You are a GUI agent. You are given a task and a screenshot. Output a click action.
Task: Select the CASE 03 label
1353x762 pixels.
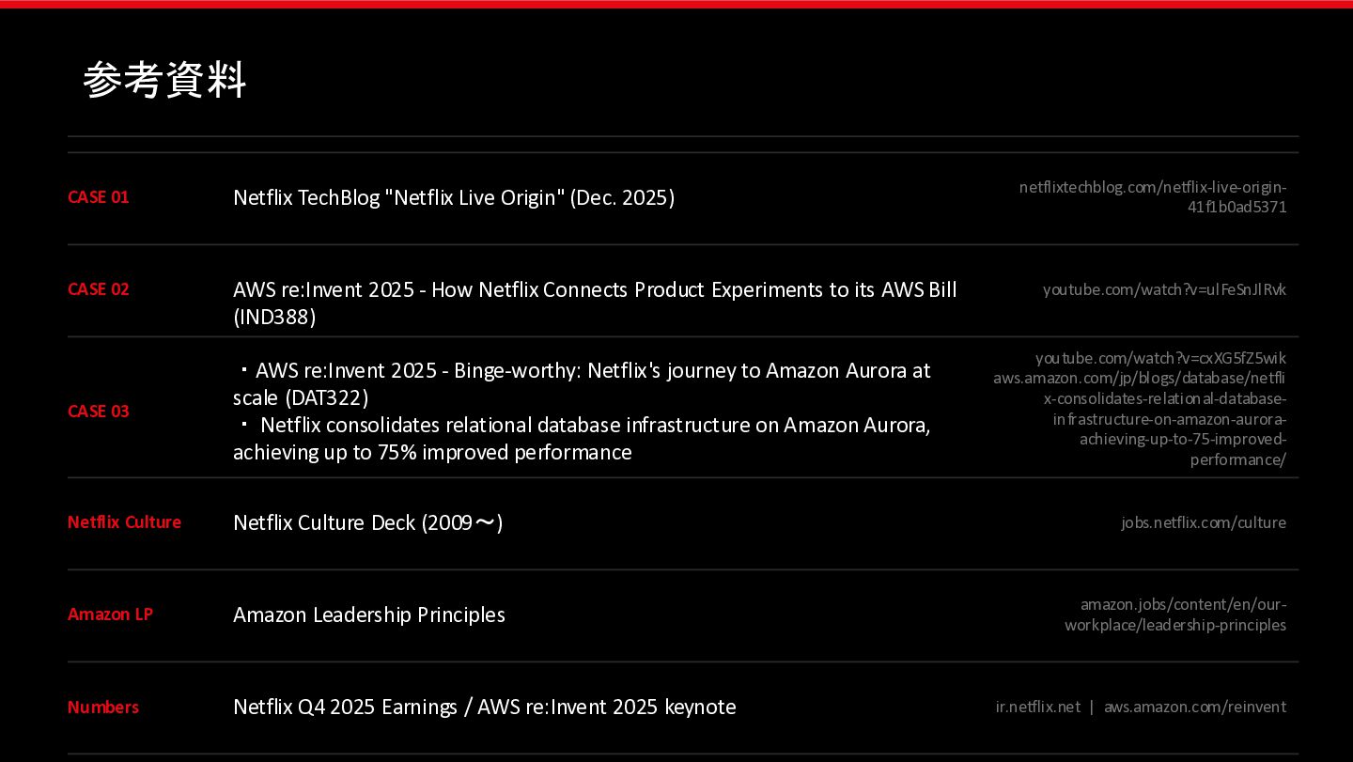[99, 412]
